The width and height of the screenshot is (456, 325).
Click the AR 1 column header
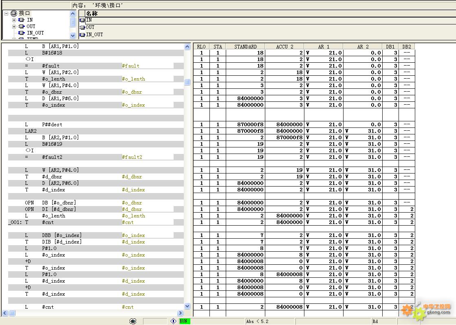(324, 46)
